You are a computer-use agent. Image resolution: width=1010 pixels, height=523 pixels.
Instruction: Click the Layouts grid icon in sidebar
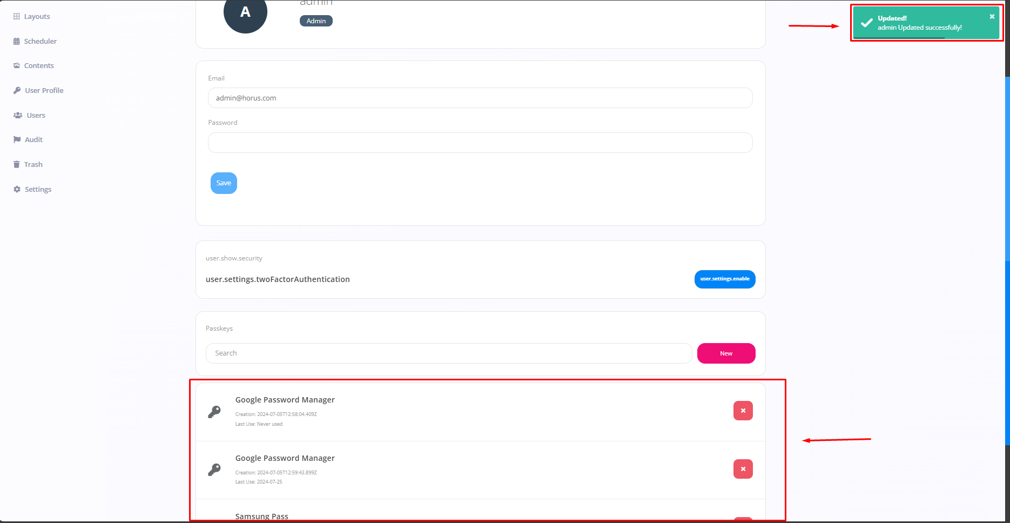16,17
